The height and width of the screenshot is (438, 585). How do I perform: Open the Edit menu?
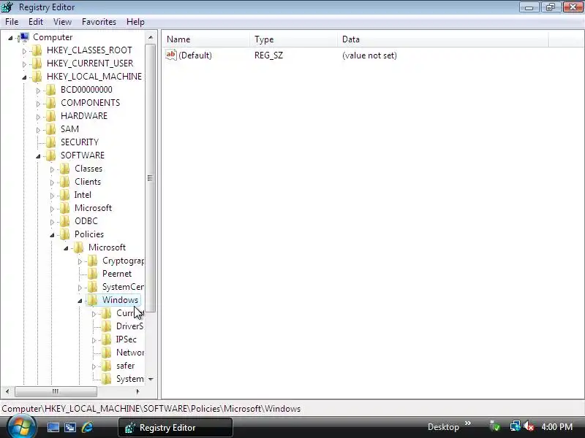pyautogui.click(x=36, y=22)
